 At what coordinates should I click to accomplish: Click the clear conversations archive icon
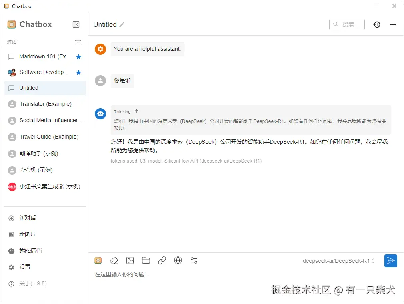(78, 42)
